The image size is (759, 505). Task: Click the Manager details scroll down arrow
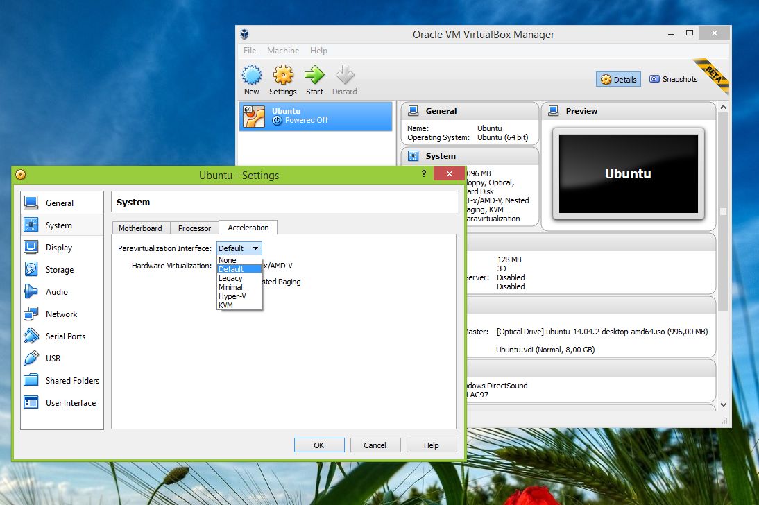723,405
